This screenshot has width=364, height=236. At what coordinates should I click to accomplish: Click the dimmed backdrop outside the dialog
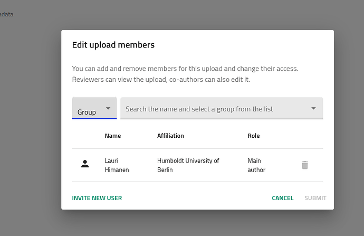click(x=32, y=132)
